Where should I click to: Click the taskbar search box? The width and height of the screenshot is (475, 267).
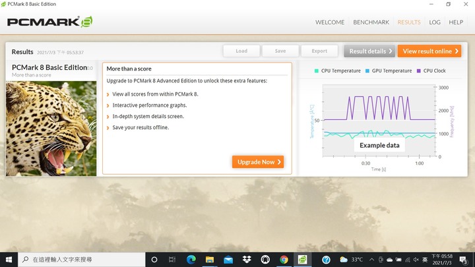tap(82, 260)
